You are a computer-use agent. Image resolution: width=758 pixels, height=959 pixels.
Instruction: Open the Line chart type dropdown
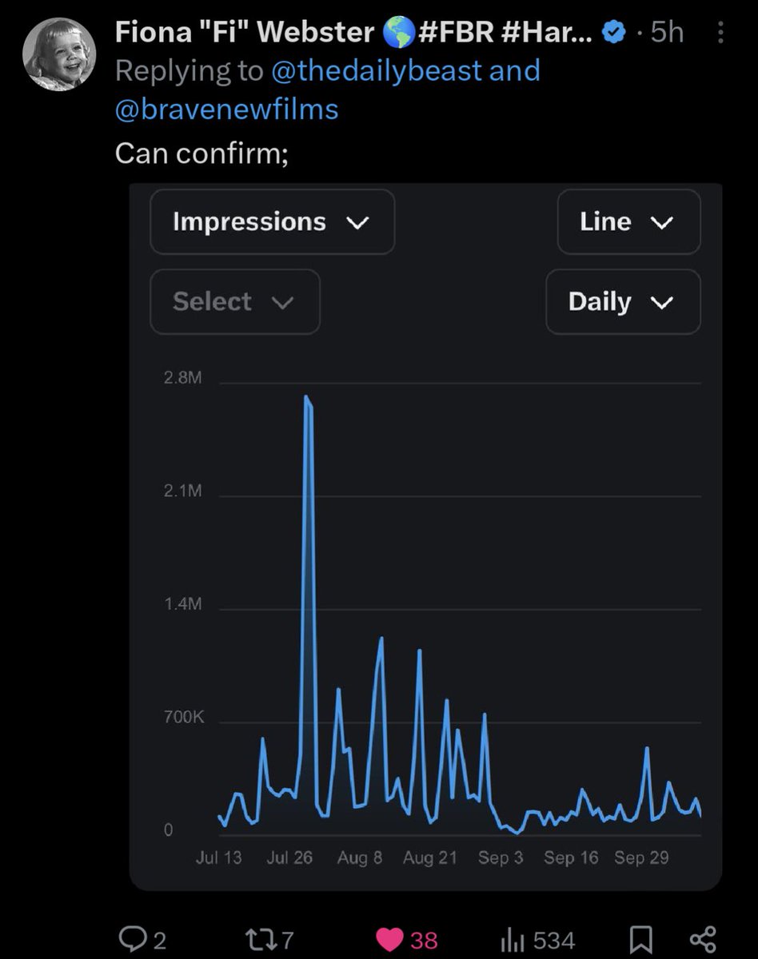tap(628, 222)
